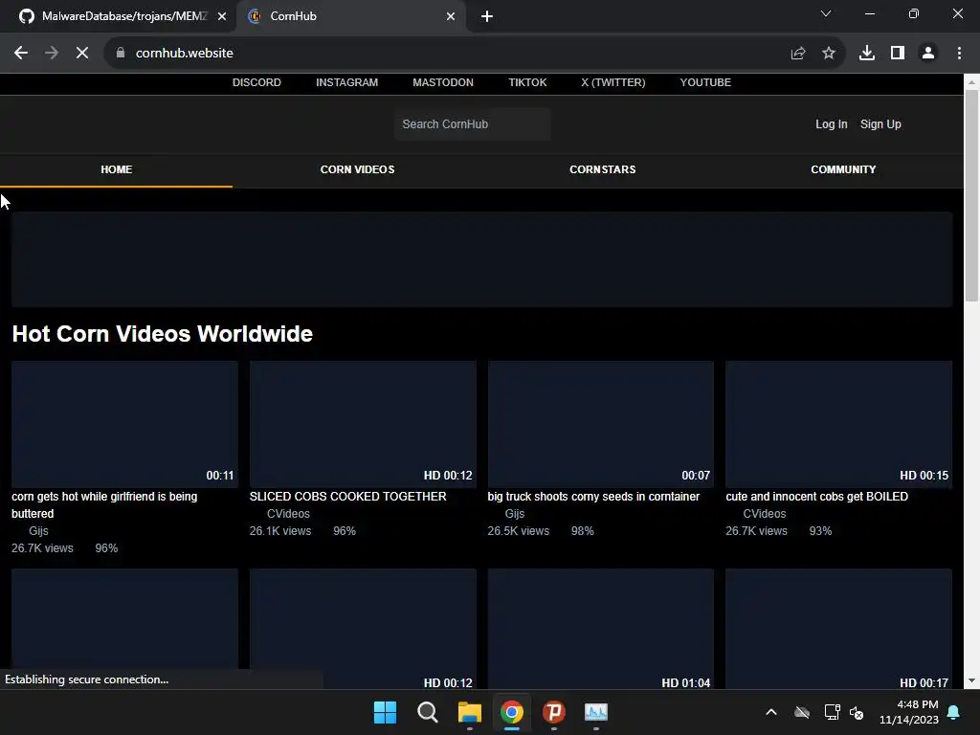Open the YOUTUBE link
The width and height of the screenshot is (980, 735).
pyautogui.click(x=705, y=82)
